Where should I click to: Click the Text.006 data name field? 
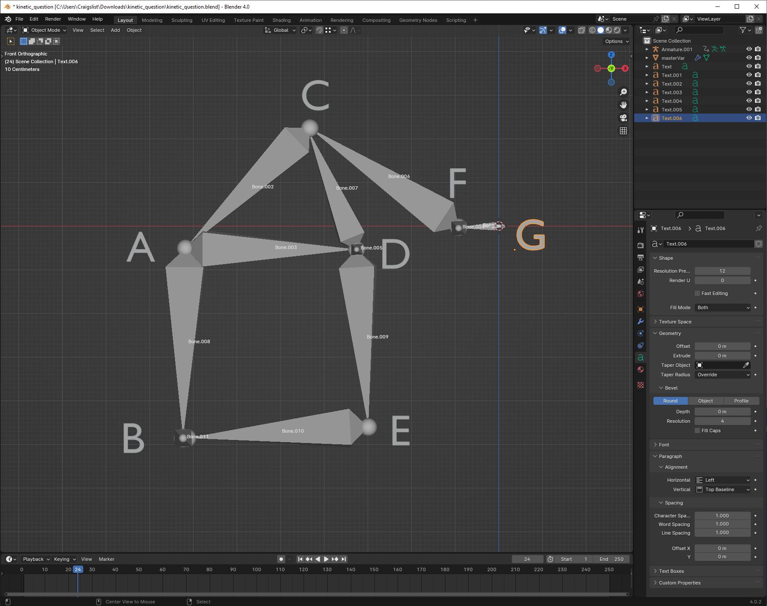tap(709, 244)
